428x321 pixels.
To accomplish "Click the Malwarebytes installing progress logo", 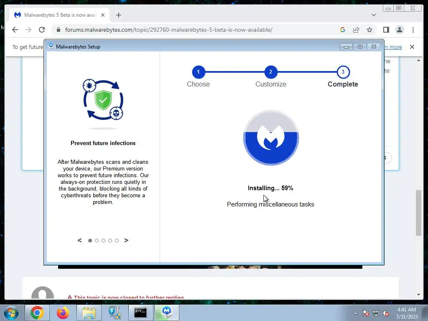I will 271,138.
